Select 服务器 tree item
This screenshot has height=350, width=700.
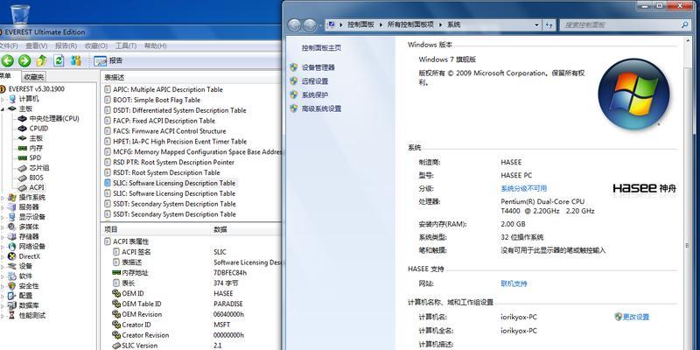point(29,207)
